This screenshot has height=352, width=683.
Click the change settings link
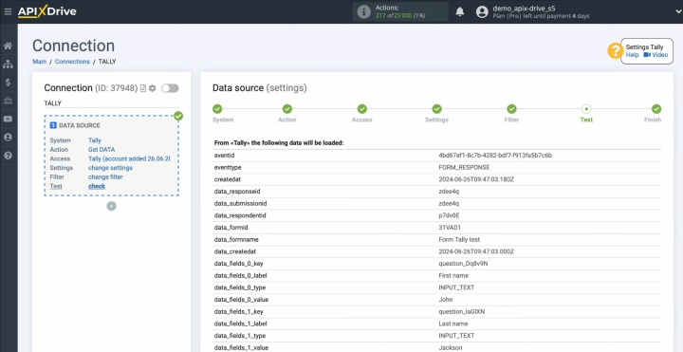point(110,168)
